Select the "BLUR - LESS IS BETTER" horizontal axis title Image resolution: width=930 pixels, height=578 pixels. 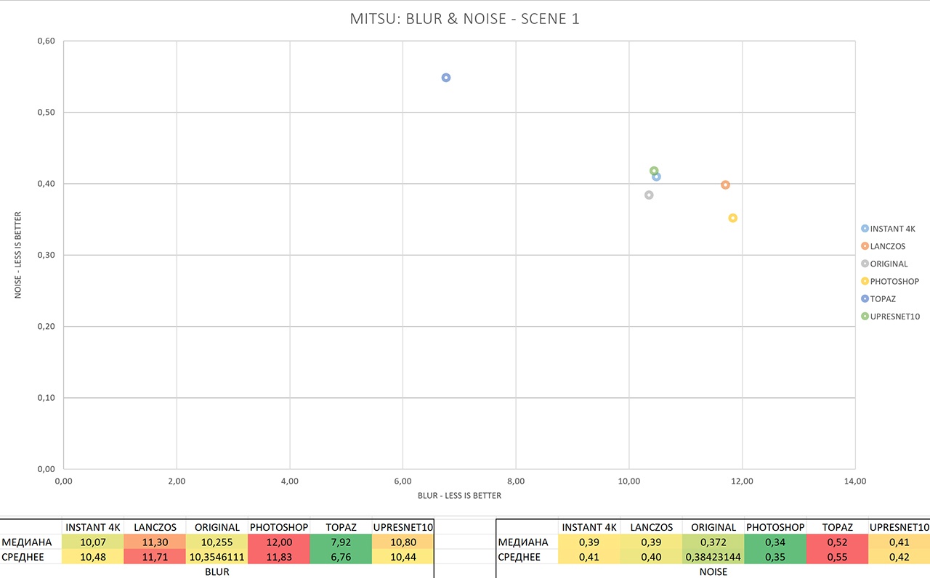click(x=459, y=496)
